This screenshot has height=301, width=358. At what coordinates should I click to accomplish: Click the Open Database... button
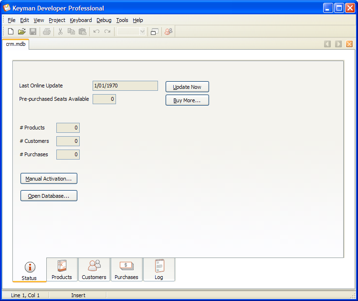tap(49, 195)
